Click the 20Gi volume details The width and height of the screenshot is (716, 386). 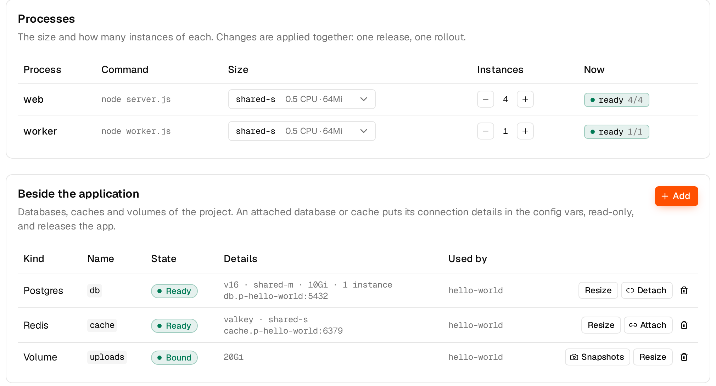coord(234,357)
